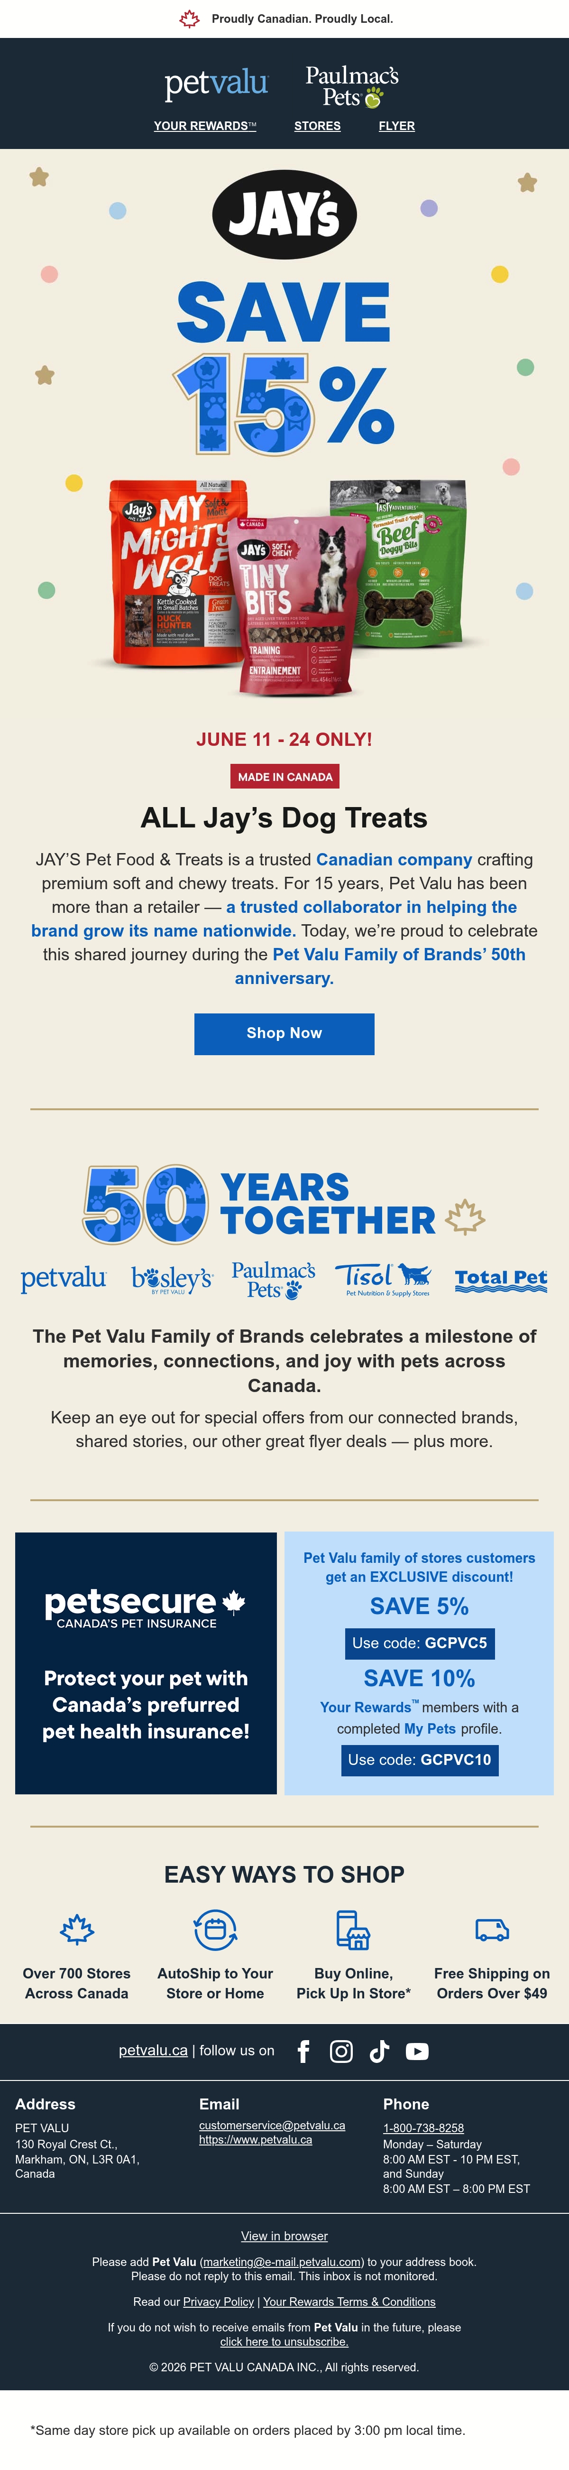Open the TikTok icon in footer
569x2470 pixels.
(379, 2051)
